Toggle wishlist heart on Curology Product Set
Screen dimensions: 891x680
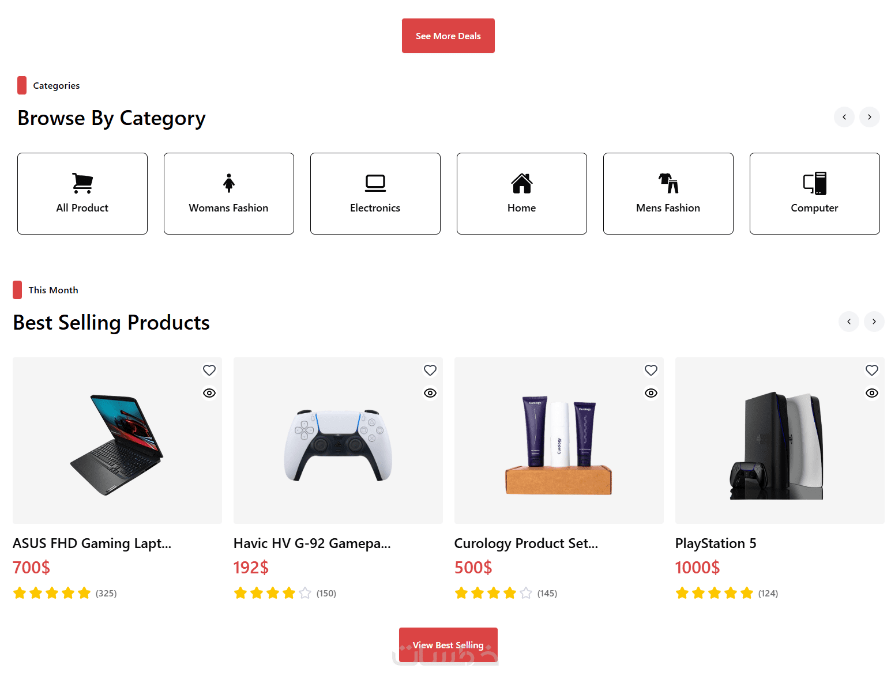(651, 370)
